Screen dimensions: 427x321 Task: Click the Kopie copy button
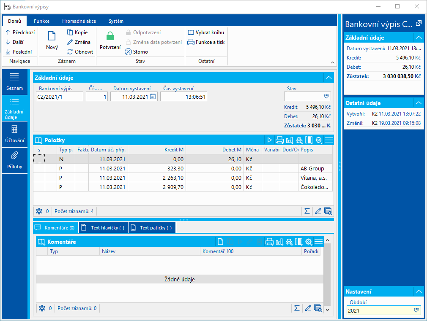coord(77,32)
